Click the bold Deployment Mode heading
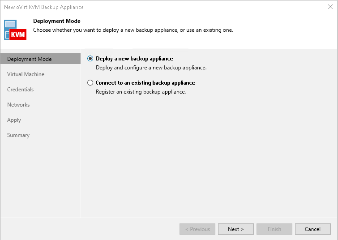This screenshot has width=338, height=240. point(57,21)
